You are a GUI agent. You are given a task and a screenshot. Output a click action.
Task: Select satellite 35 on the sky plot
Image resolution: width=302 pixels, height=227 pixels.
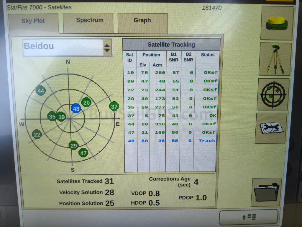[52, 116]
